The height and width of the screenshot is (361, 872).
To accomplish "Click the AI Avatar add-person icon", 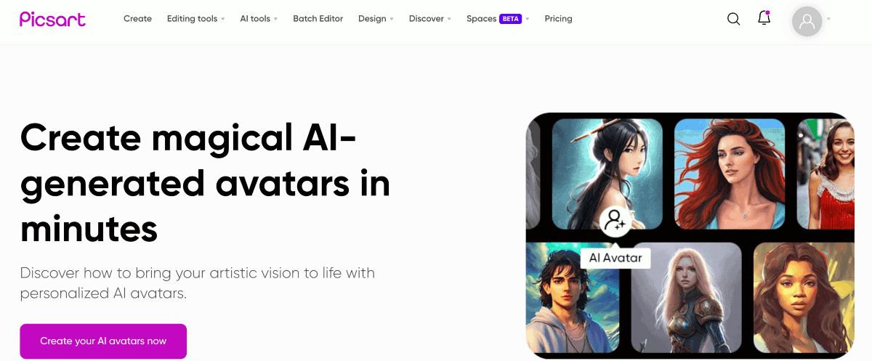I will (x=615, y=220).
